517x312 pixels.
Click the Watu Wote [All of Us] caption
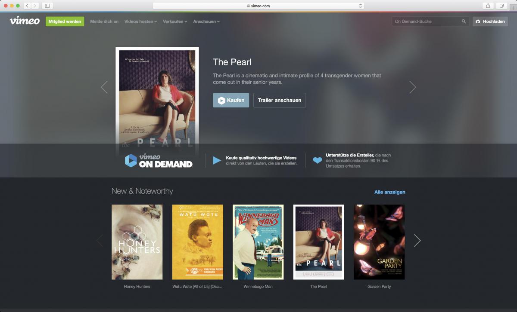point(198,287)
